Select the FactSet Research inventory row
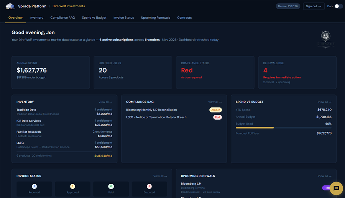 [64, 134]
